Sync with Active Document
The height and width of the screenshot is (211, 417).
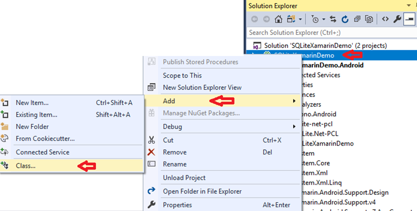tap(333, 19)
